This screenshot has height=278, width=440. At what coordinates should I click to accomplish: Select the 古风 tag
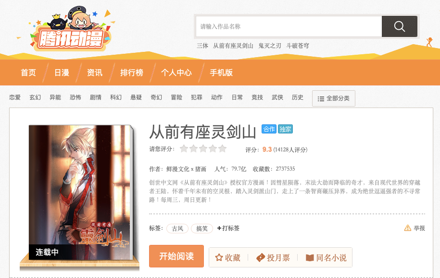177,229
